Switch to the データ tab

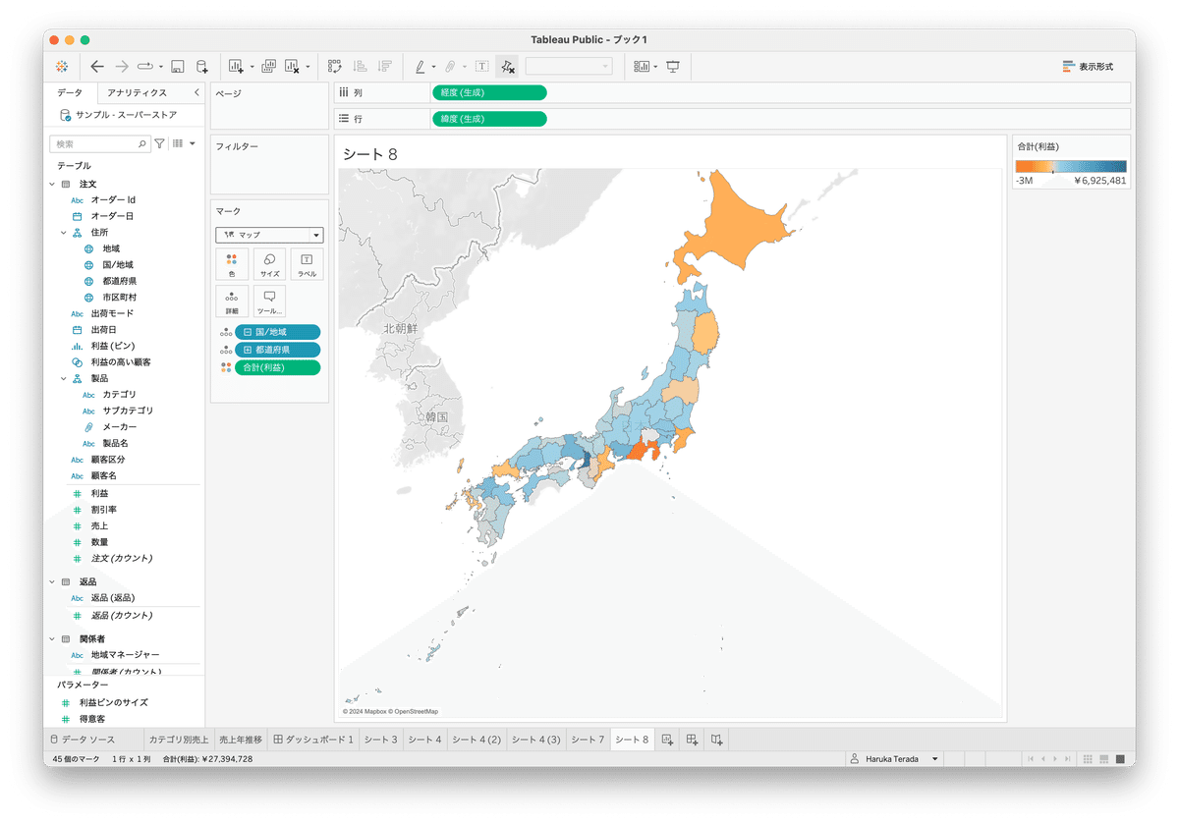pos(70,92)
